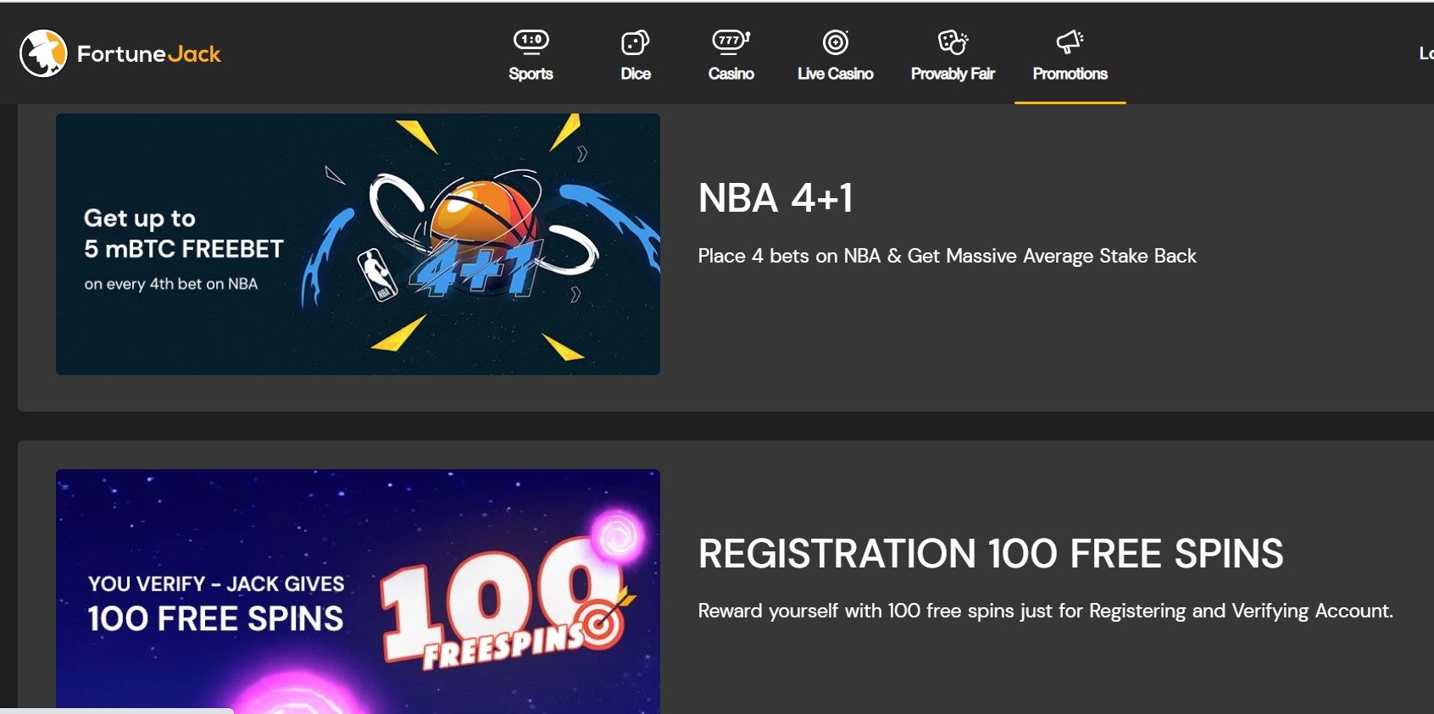Click the partially visible Login button
1434x714 pixels.
click(1426, 53)
